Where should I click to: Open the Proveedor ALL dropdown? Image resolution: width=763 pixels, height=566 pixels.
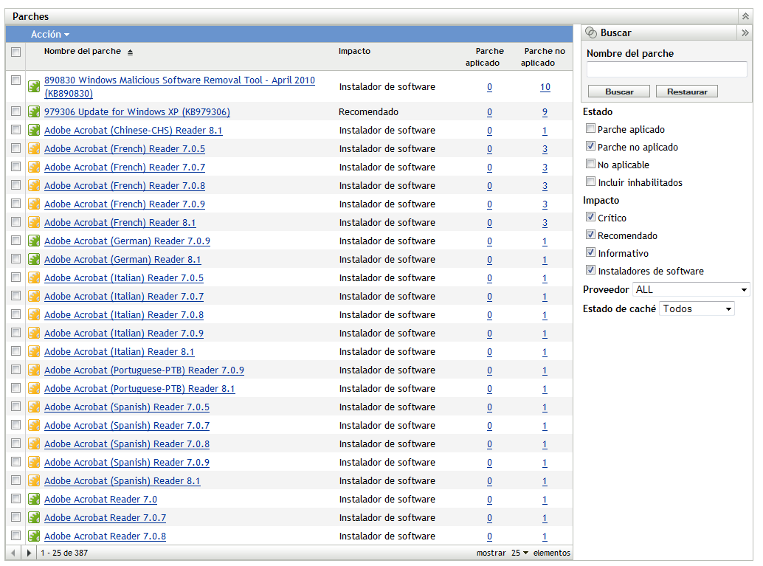click(691, 289)
